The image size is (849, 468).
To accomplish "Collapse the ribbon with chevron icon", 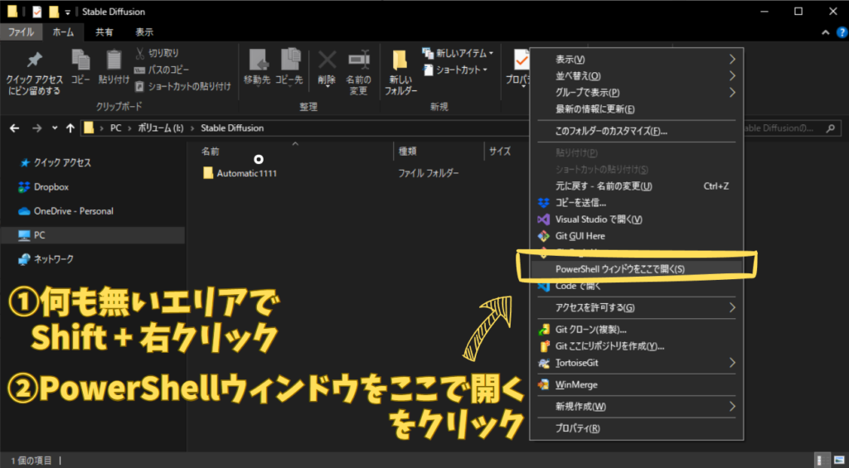I will point(826,32).
